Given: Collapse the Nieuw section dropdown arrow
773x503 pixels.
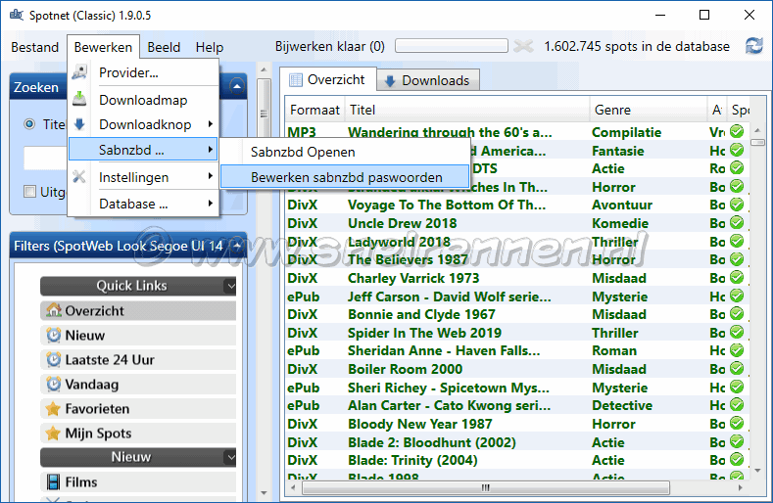Looking at the screenshot, I should click(x=230, y=457).
